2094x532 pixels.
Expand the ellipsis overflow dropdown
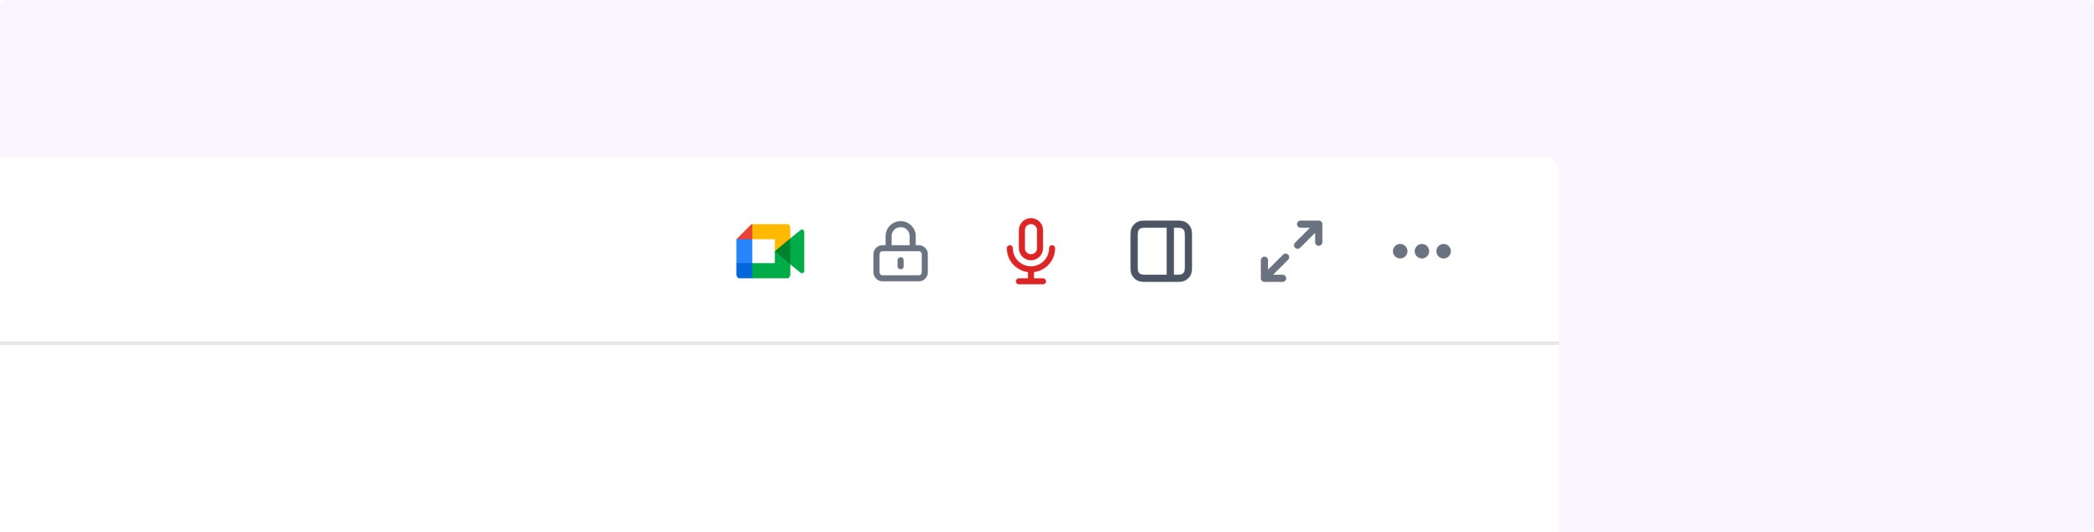click(x=1422, y=251)
